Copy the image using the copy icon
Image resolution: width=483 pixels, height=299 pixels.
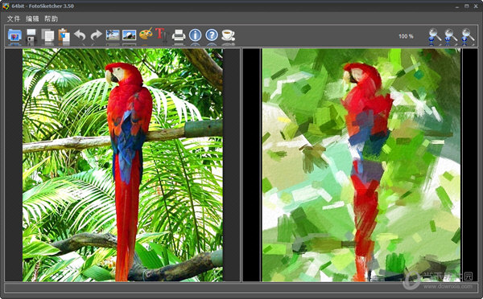[x=47, y=35]
